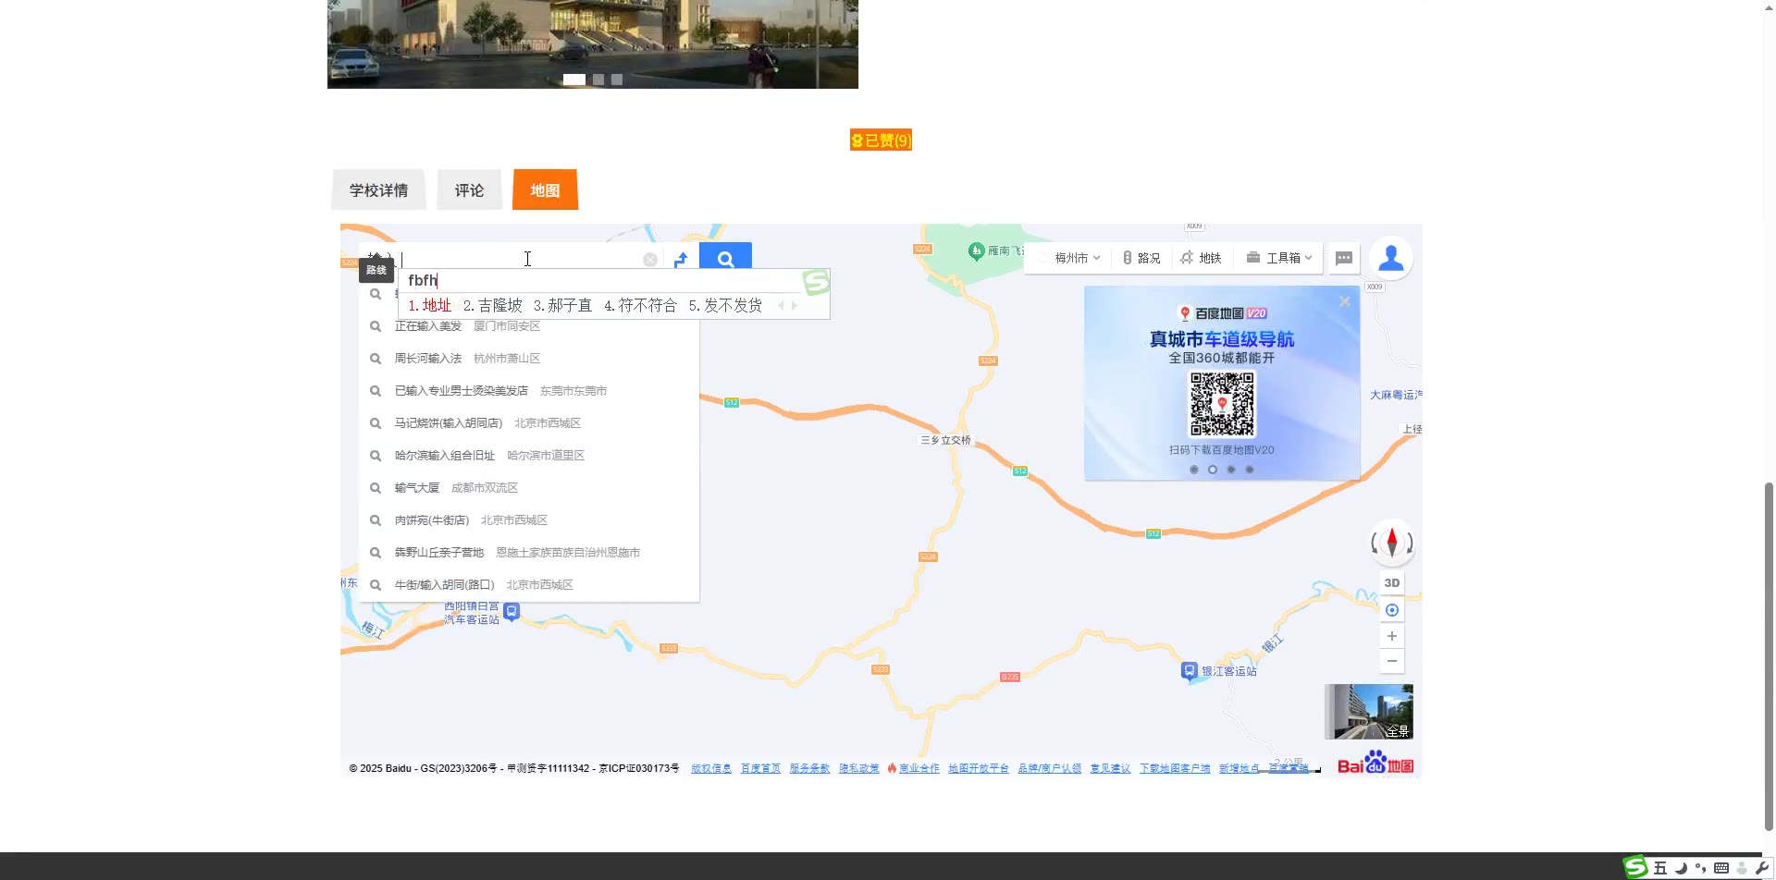Open route directions via the blue arrow icon

click(x=681, y=260)
